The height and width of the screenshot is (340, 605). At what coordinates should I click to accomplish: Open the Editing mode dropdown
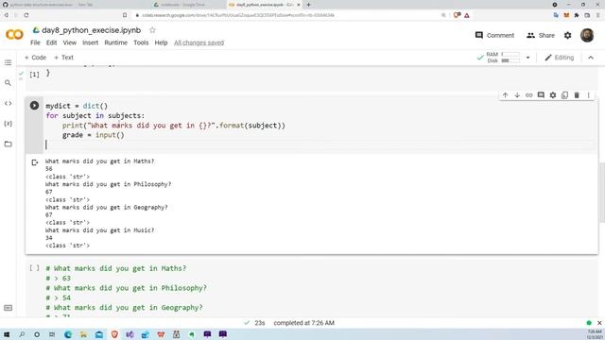coord(559,58)
